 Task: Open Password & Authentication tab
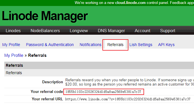50,45
